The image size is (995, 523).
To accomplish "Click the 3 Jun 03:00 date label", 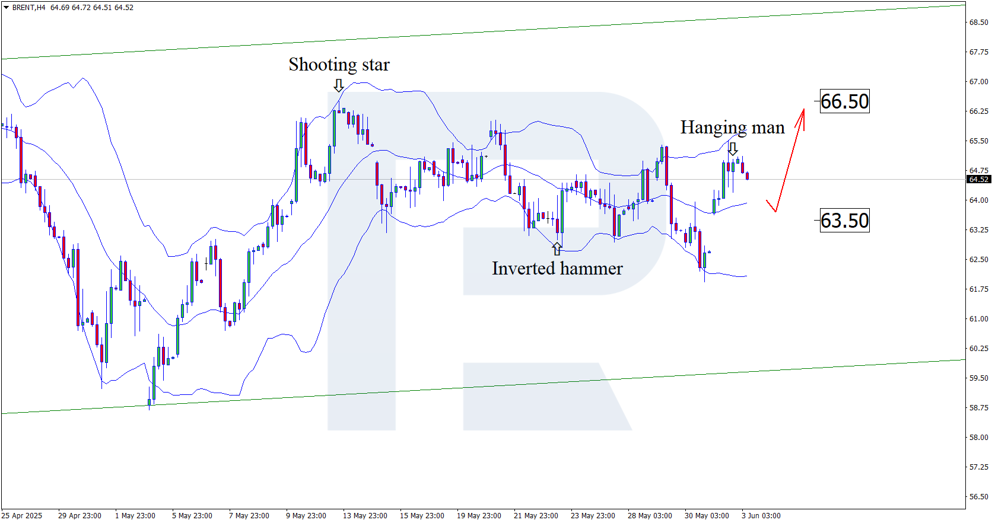I will (761, 516).
